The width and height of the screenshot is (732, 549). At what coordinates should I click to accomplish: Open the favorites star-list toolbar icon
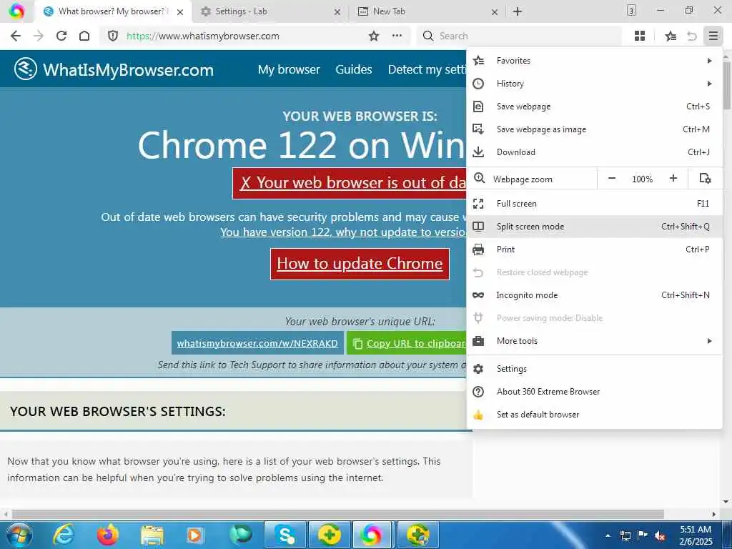671,36
